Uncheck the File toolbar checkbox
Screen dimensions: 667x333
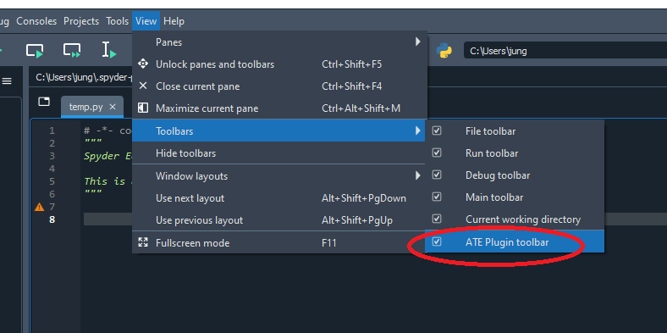pos(437,130)
